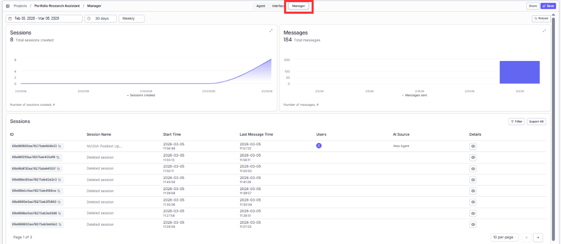
Task: Open the sessions Filter button
Action: click(x=517, y=121)
